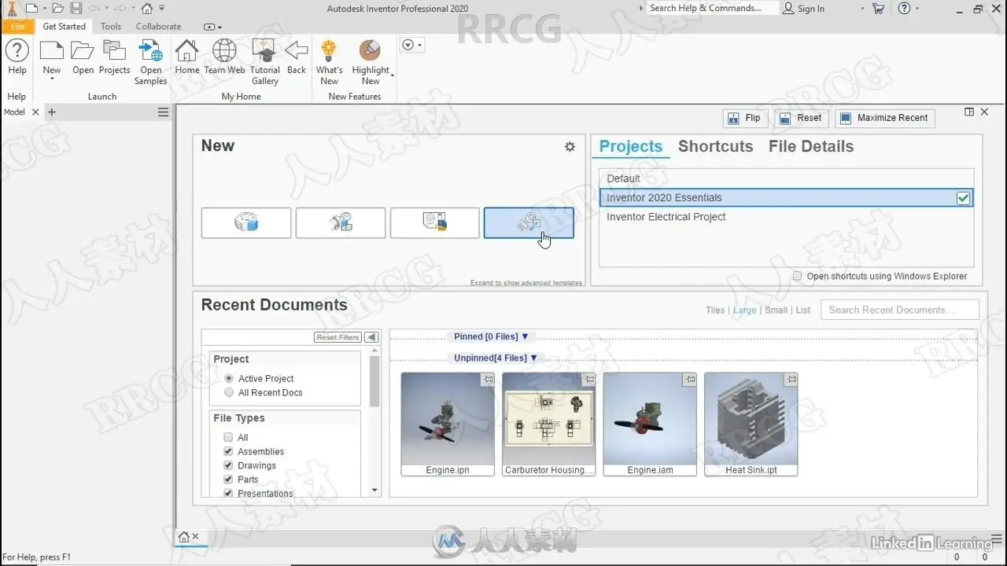Create a new Presentation from template

[529, 223]
